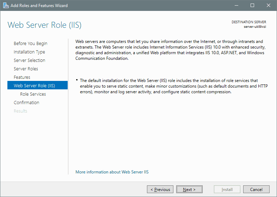
Task: Cancel the Add Roles wizard
Action: pyautogui.click(x=256, y=189)
